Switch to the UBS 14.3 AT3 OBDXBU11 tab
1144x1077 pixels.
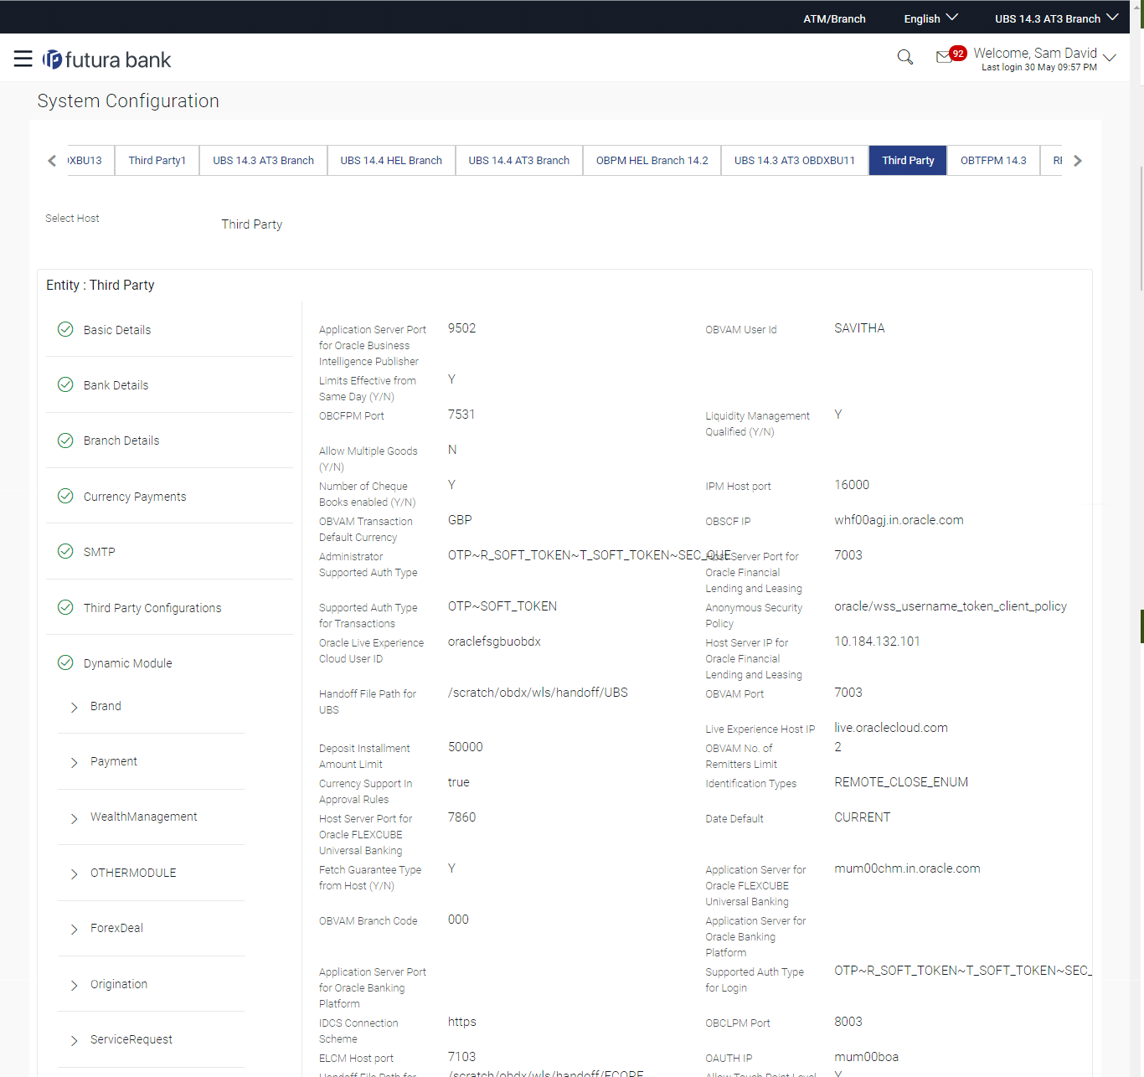(x=795, y=160)
